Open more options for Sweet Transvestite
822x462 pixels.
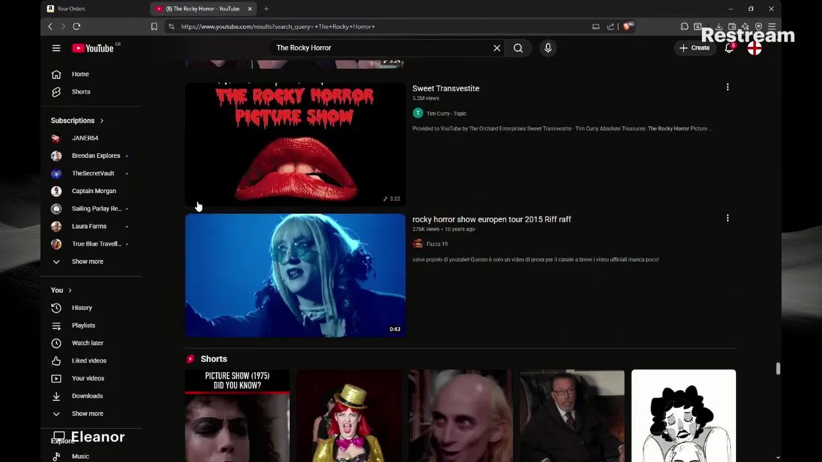tap(728, 87)
